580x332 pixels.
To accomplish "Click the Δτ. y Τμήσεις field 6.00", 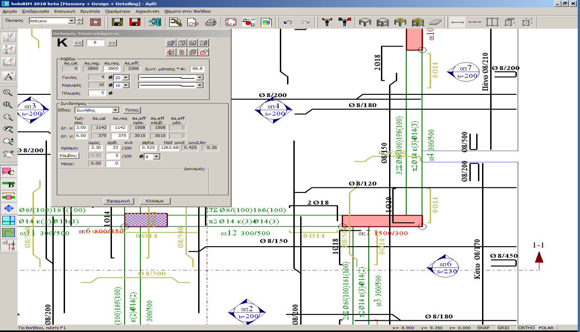I will pyautogui.click(x=81, y=136).
